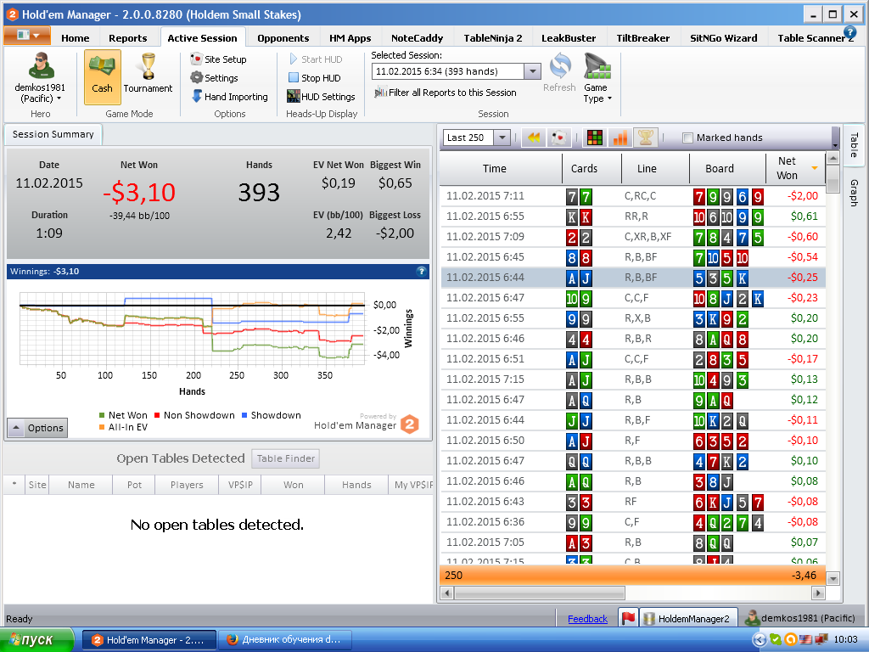This screenshot has height=652, width=869.
Task: Switch game mode to Cash
Action: click(x=103, y=77)
